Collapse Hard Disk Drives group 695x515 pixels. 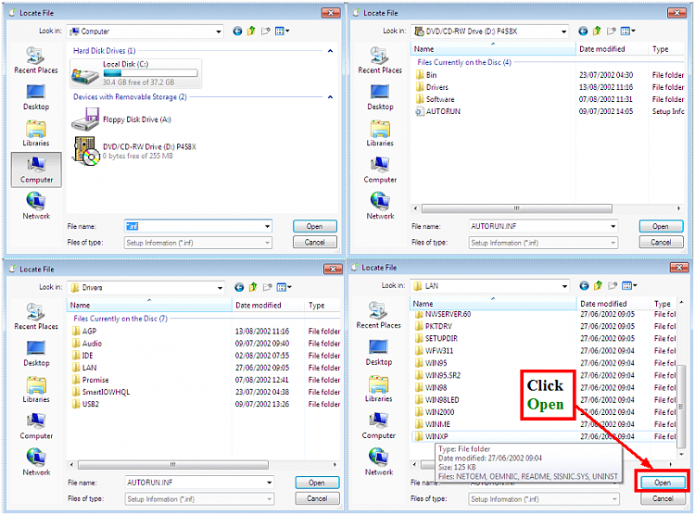coord(330,51)
